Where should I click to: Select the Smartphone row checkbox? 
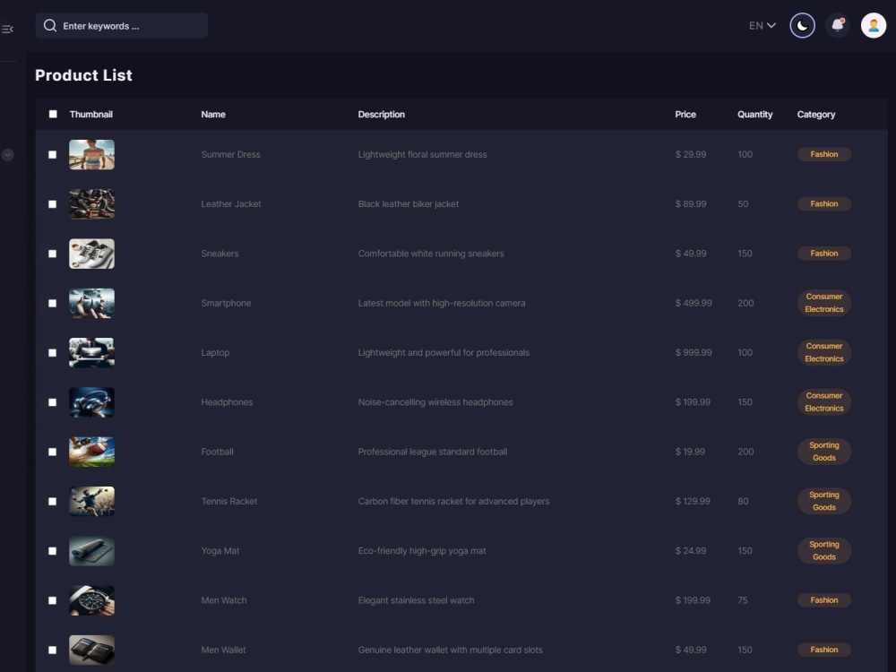[53, 304]
